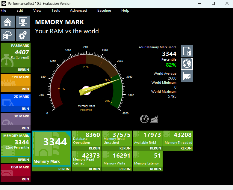The width and height of the screenshot is (233, 190).
Task: Open the settings gears icon
Action: [23, 35]
